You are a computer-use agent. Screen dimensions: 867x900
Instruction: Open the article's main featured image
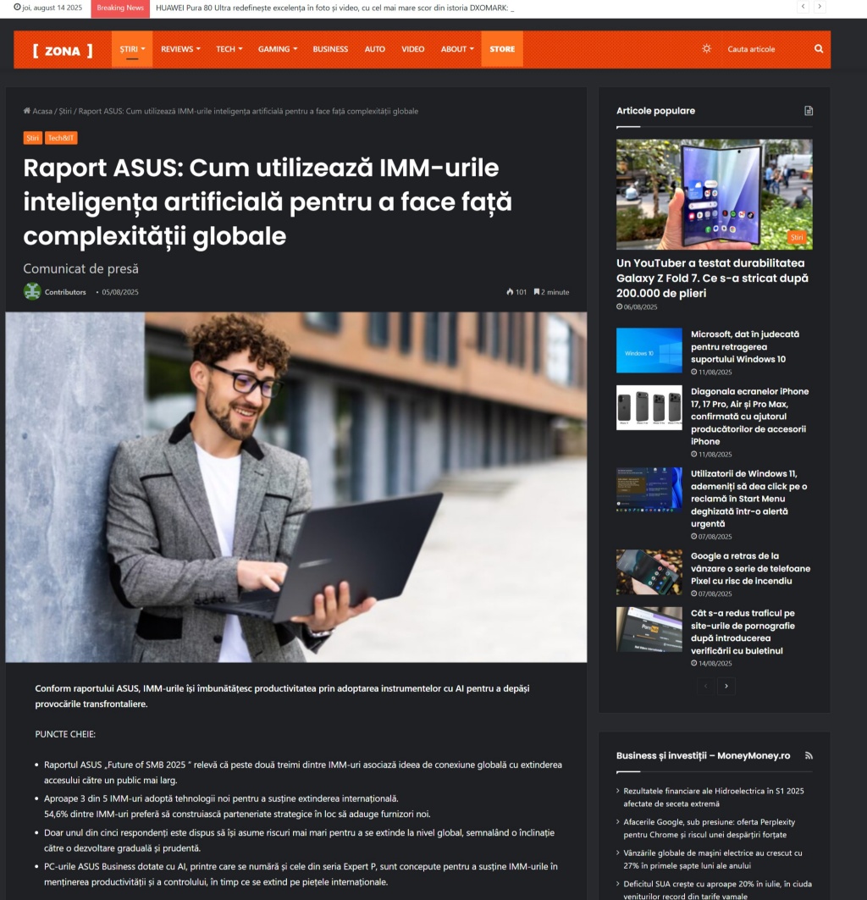click(296, 487)
